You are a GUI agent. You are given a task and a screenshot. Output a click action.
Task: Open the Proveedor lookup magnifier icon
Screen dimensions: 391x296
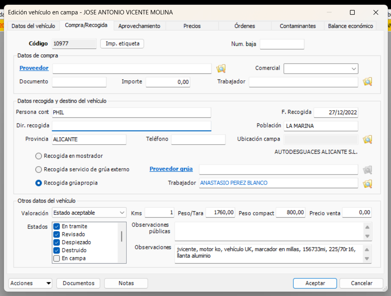221,68
